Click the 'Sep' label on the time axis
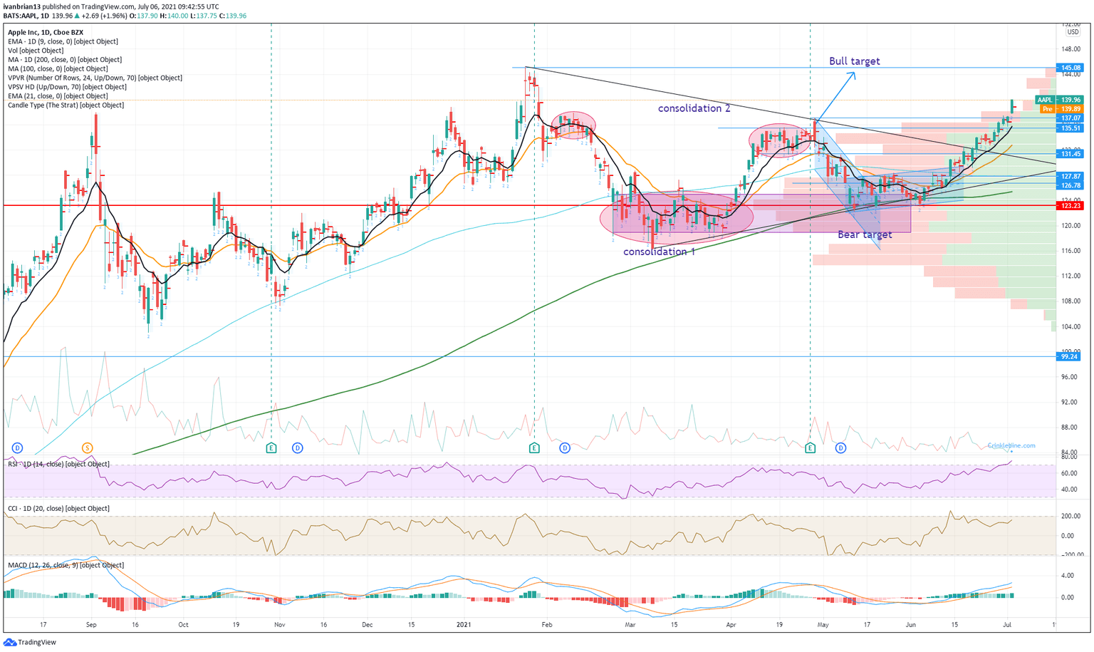This screenshot has height=652, width=1094. tap(91, 625)
